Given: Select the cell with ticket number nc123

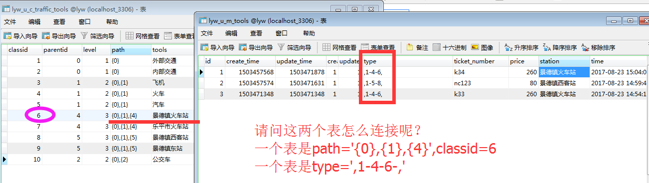Looking at the screenshot, I should tap(481, 83).
